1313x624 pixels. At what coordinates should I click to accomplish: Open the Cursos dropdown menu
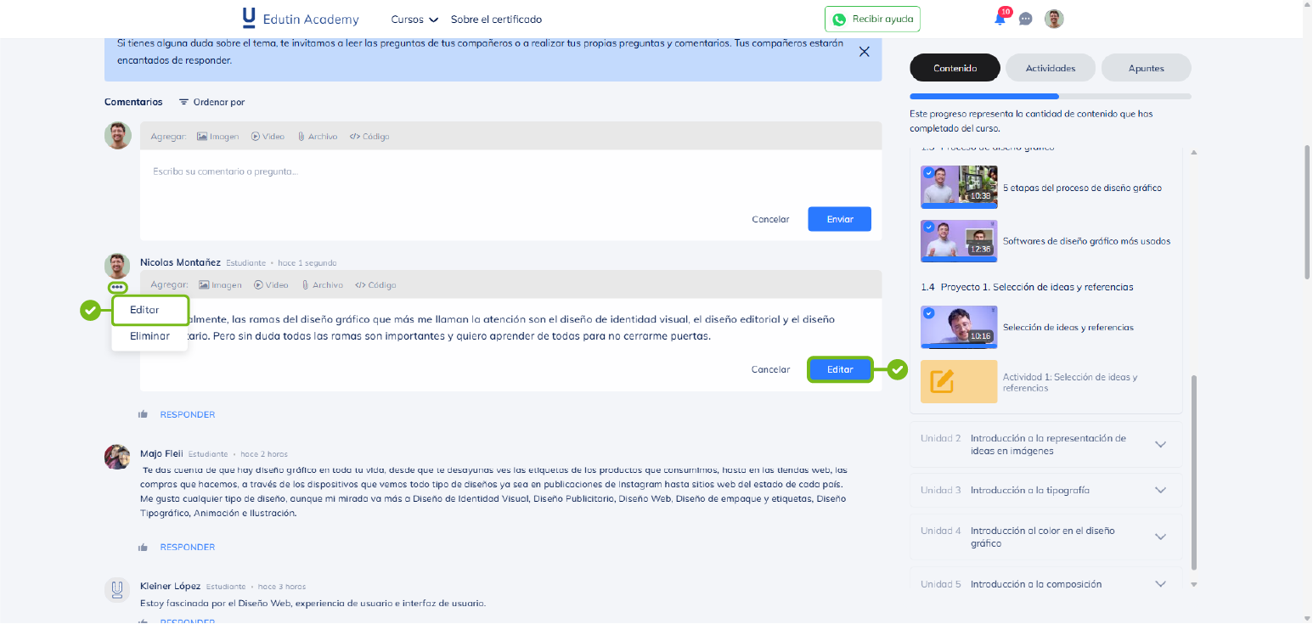414,20
